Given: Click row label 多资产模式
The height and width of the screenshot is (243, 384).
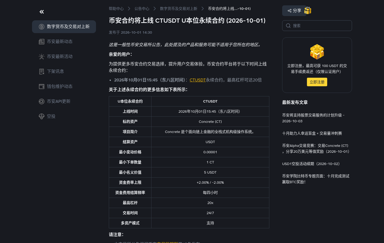Looking at the screenshot, I should [130, 223].
